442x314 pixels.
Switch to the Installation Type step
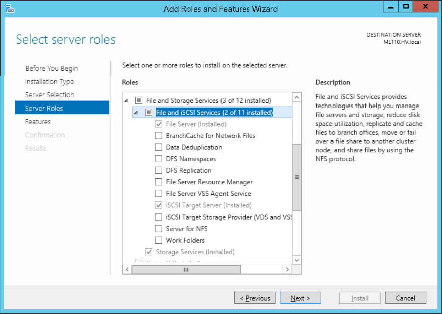click(49, 82)
